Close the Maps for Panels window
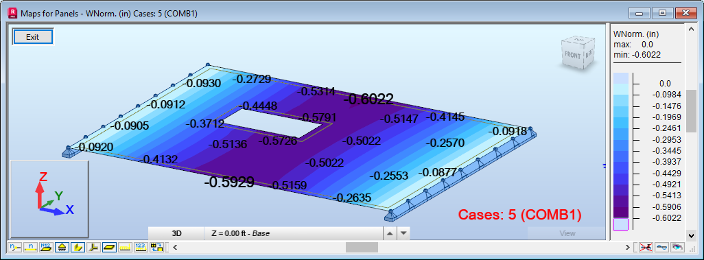Screen dimensions: 704x260 (x=685, y=14)
